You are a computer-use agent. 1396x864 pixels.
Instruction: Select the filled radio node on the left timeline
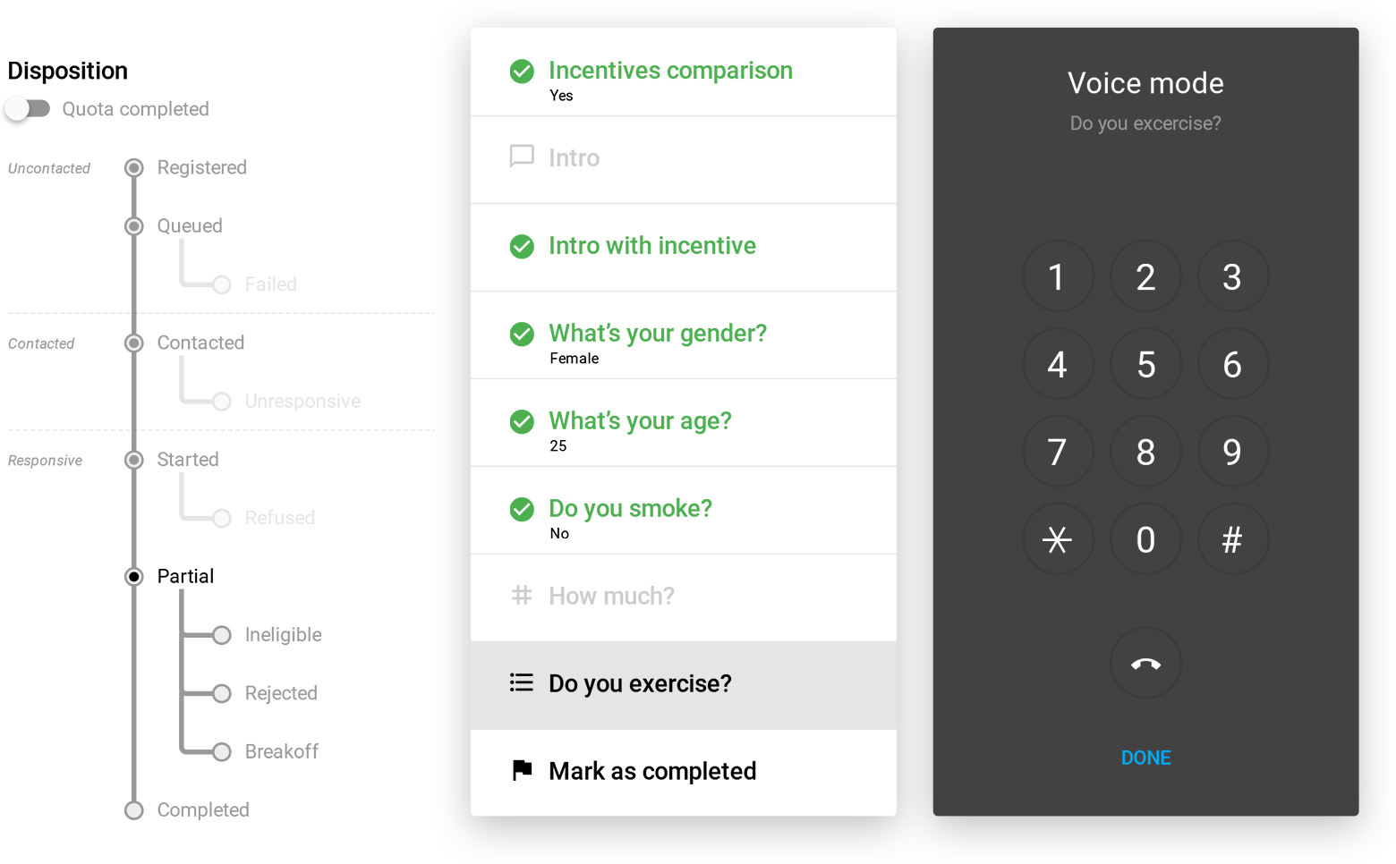tap(134, 577)
